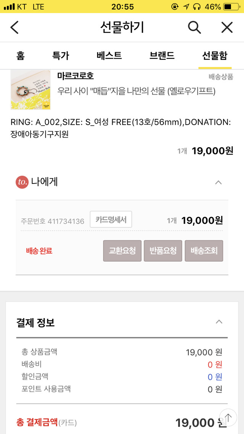This screenshot has height=434, width=244.
Task: Collapse the 결제 정보 section
Action: pos(219,321)
